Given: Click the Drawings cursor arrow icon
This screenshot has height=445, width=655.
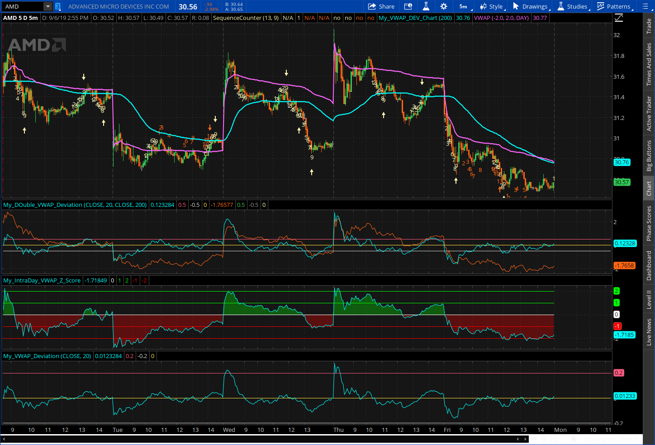Looking at the screenshot, I should click(x=516, y=6).
